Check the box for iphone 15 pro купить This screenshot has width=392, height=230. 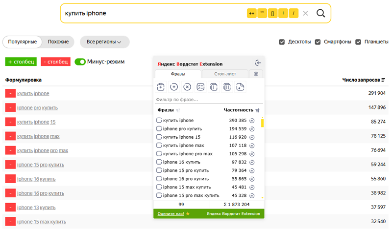[159, 170]
